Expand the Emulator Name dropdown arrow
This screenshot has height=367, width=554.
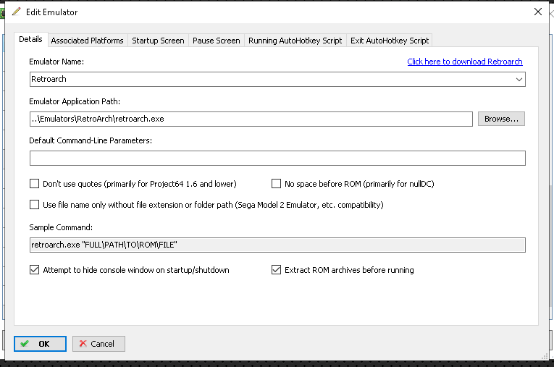[519, 79]
